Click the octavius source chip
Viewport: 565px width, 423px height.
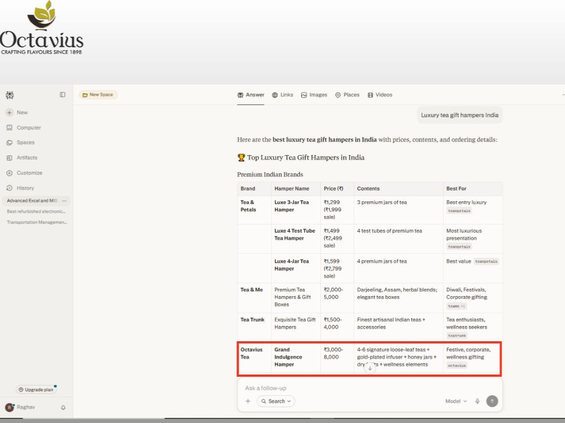tap(457, 365)
